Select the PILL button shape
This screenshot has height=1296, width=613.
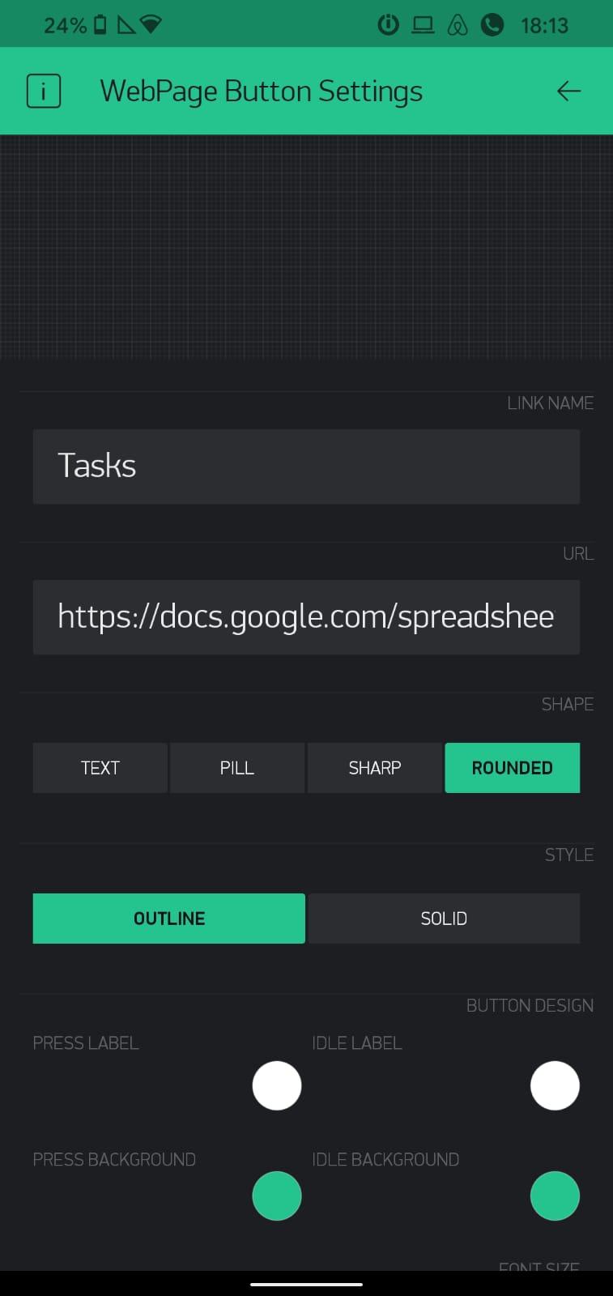click(x=236, y=767)
